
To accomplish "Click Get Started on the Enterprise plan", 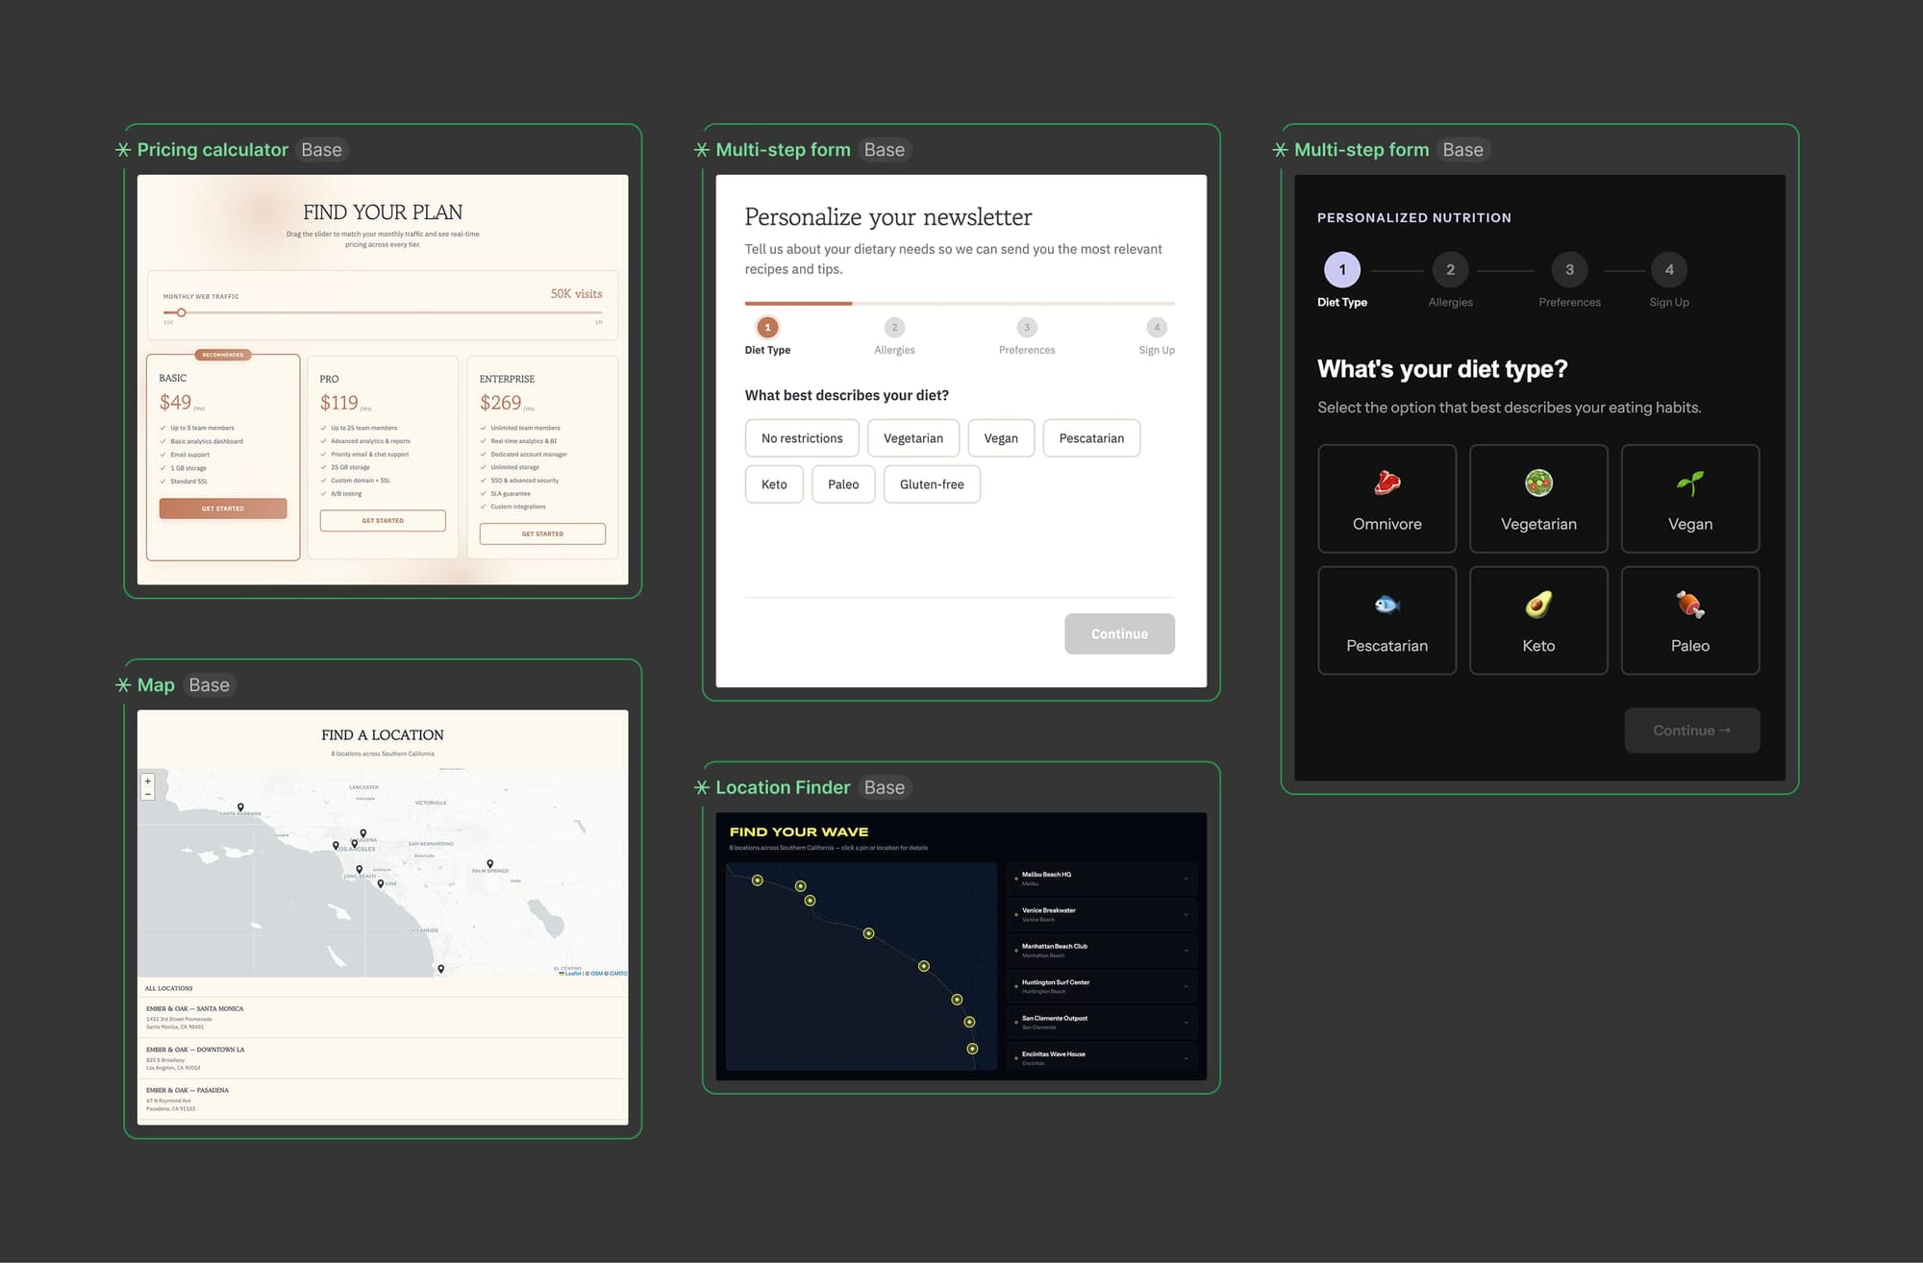I will click(542, 534).
